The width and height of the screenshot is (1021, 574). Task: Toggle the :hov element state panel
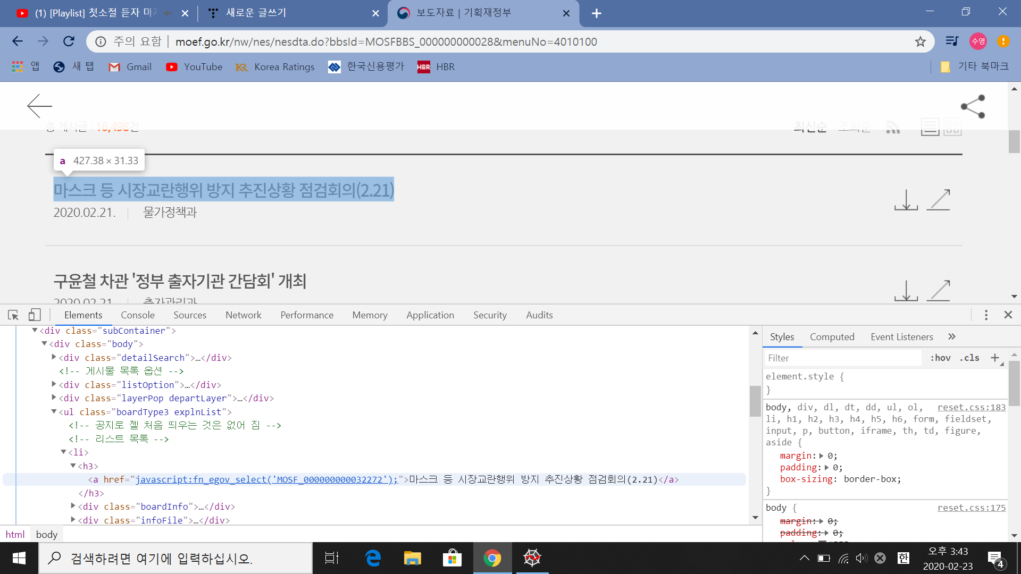[940, 358]
